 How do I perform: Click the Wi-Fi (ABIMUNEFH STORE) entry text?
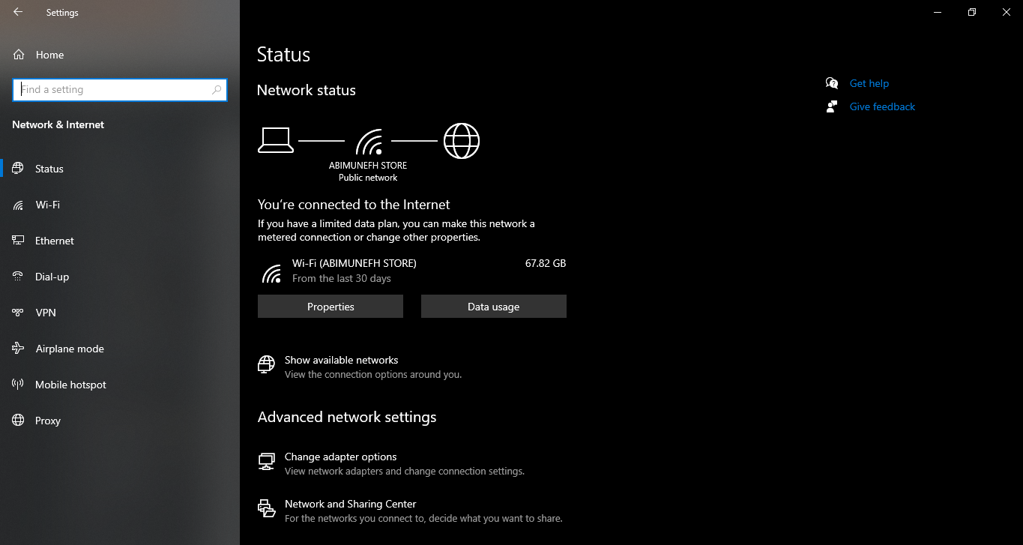(x=354, y=263)
